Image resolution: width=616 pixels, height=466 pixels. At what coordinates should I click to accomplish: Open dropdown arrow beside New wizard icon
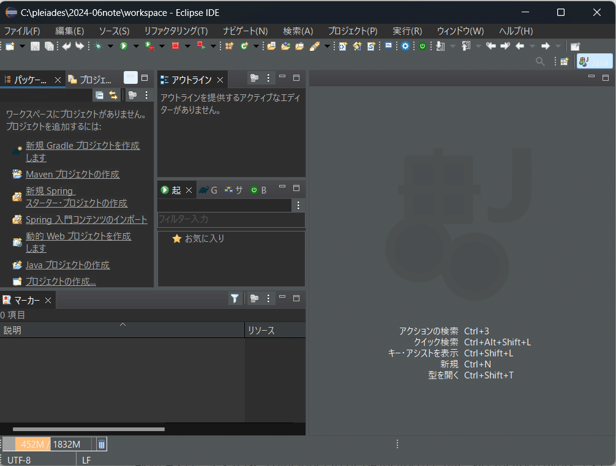[x=22, y=47]
